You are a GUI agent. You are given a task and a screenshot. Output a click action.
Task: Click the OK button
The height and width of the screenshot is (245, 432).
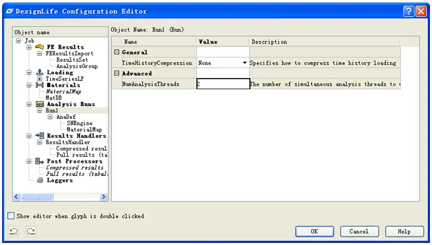tap(314, 231)
